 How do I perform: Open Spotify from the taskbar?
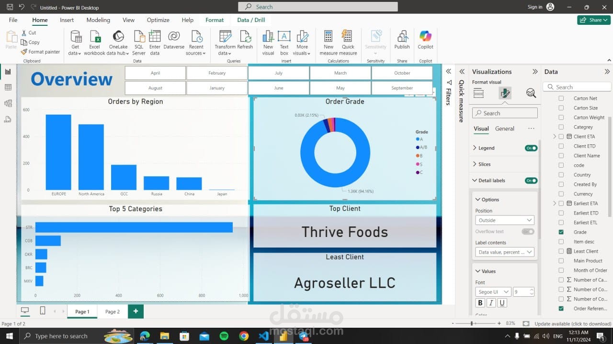click(224, 336)
